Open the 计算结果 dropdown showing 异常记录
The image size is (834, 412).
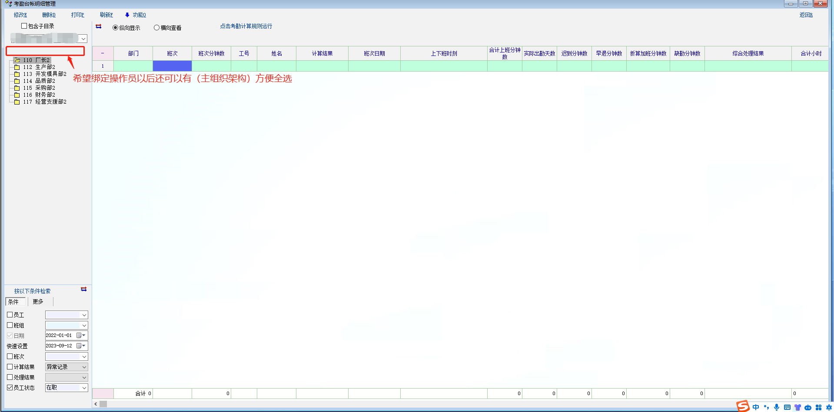point(84,367)
